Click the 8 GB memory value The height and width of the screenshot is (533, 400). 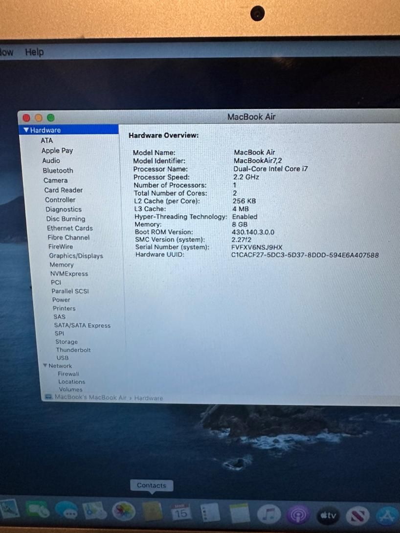coord(240,224)
